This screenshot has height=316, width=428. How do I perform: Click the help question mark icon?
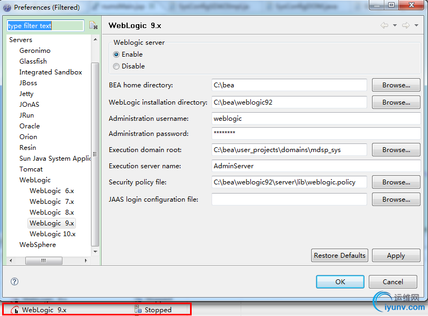coord(15,281)
